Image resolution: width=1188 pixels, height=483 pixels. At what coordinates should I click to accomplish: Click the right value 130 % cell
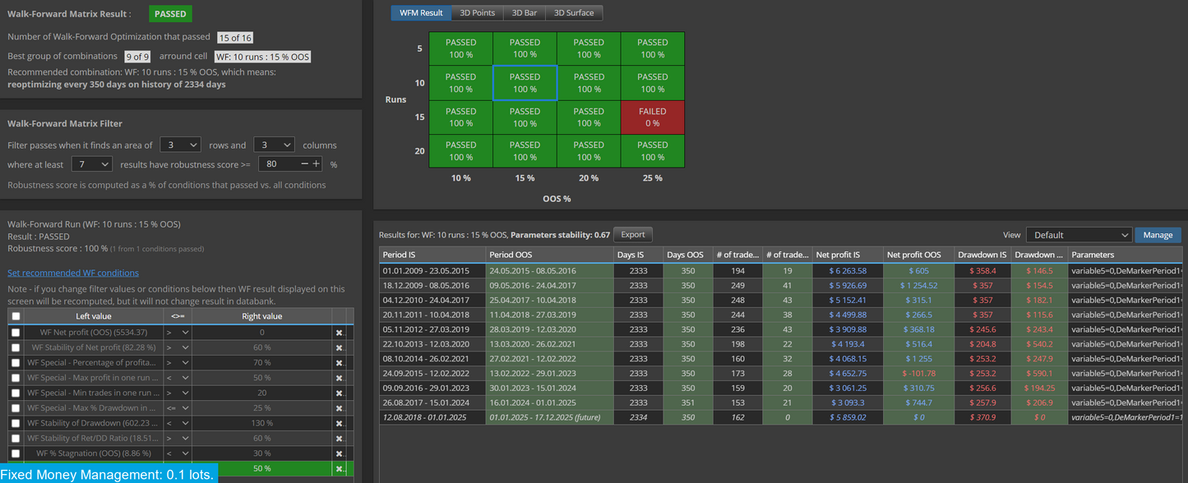(x=262, y=423)
